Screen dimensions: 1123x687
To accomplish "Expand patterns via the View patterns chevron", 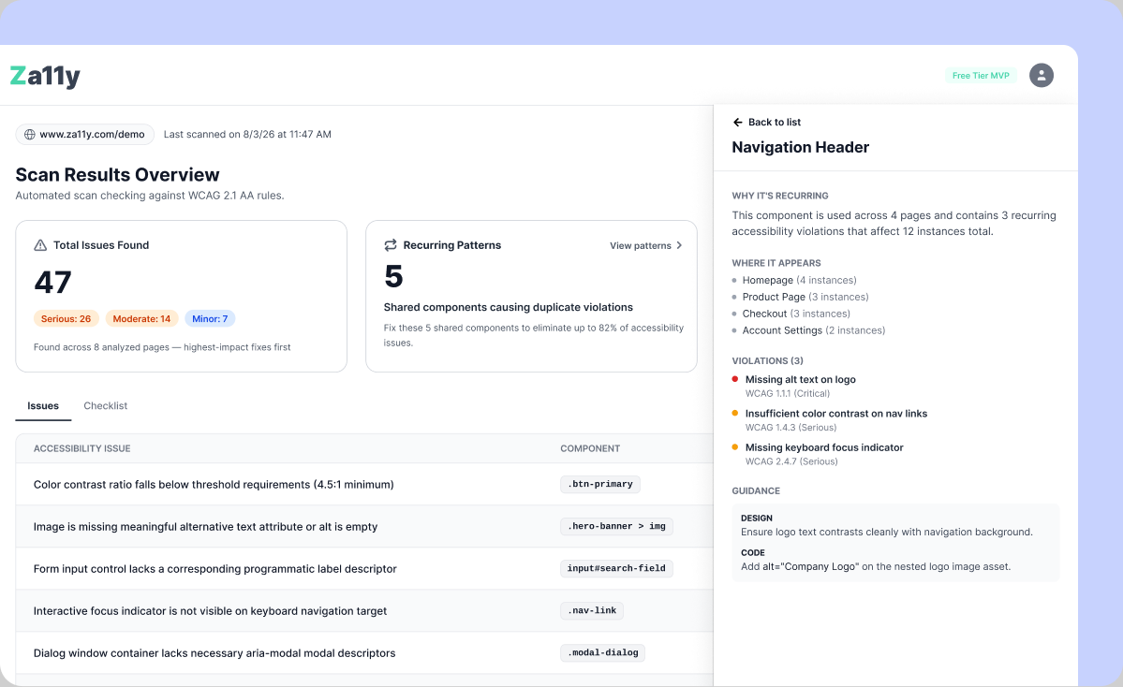I will point(679,245).
